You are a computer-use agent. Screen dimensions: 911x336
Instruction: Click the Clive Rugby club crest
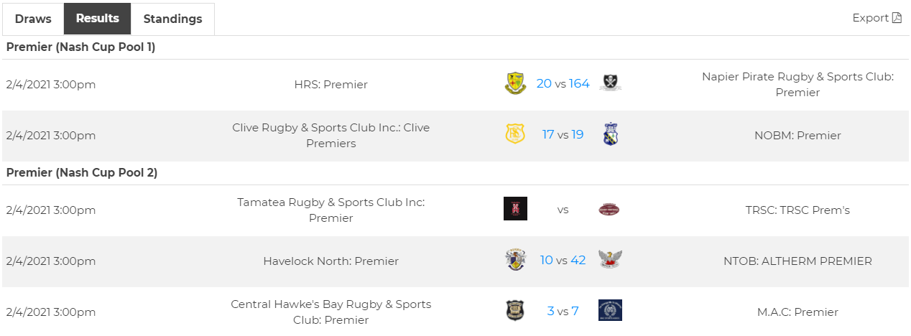[515, 134]
